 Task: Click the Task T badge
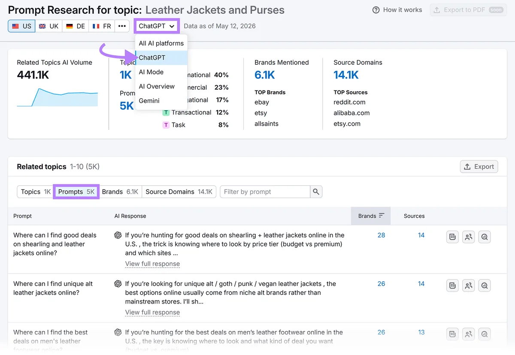(x=166, y=125)
